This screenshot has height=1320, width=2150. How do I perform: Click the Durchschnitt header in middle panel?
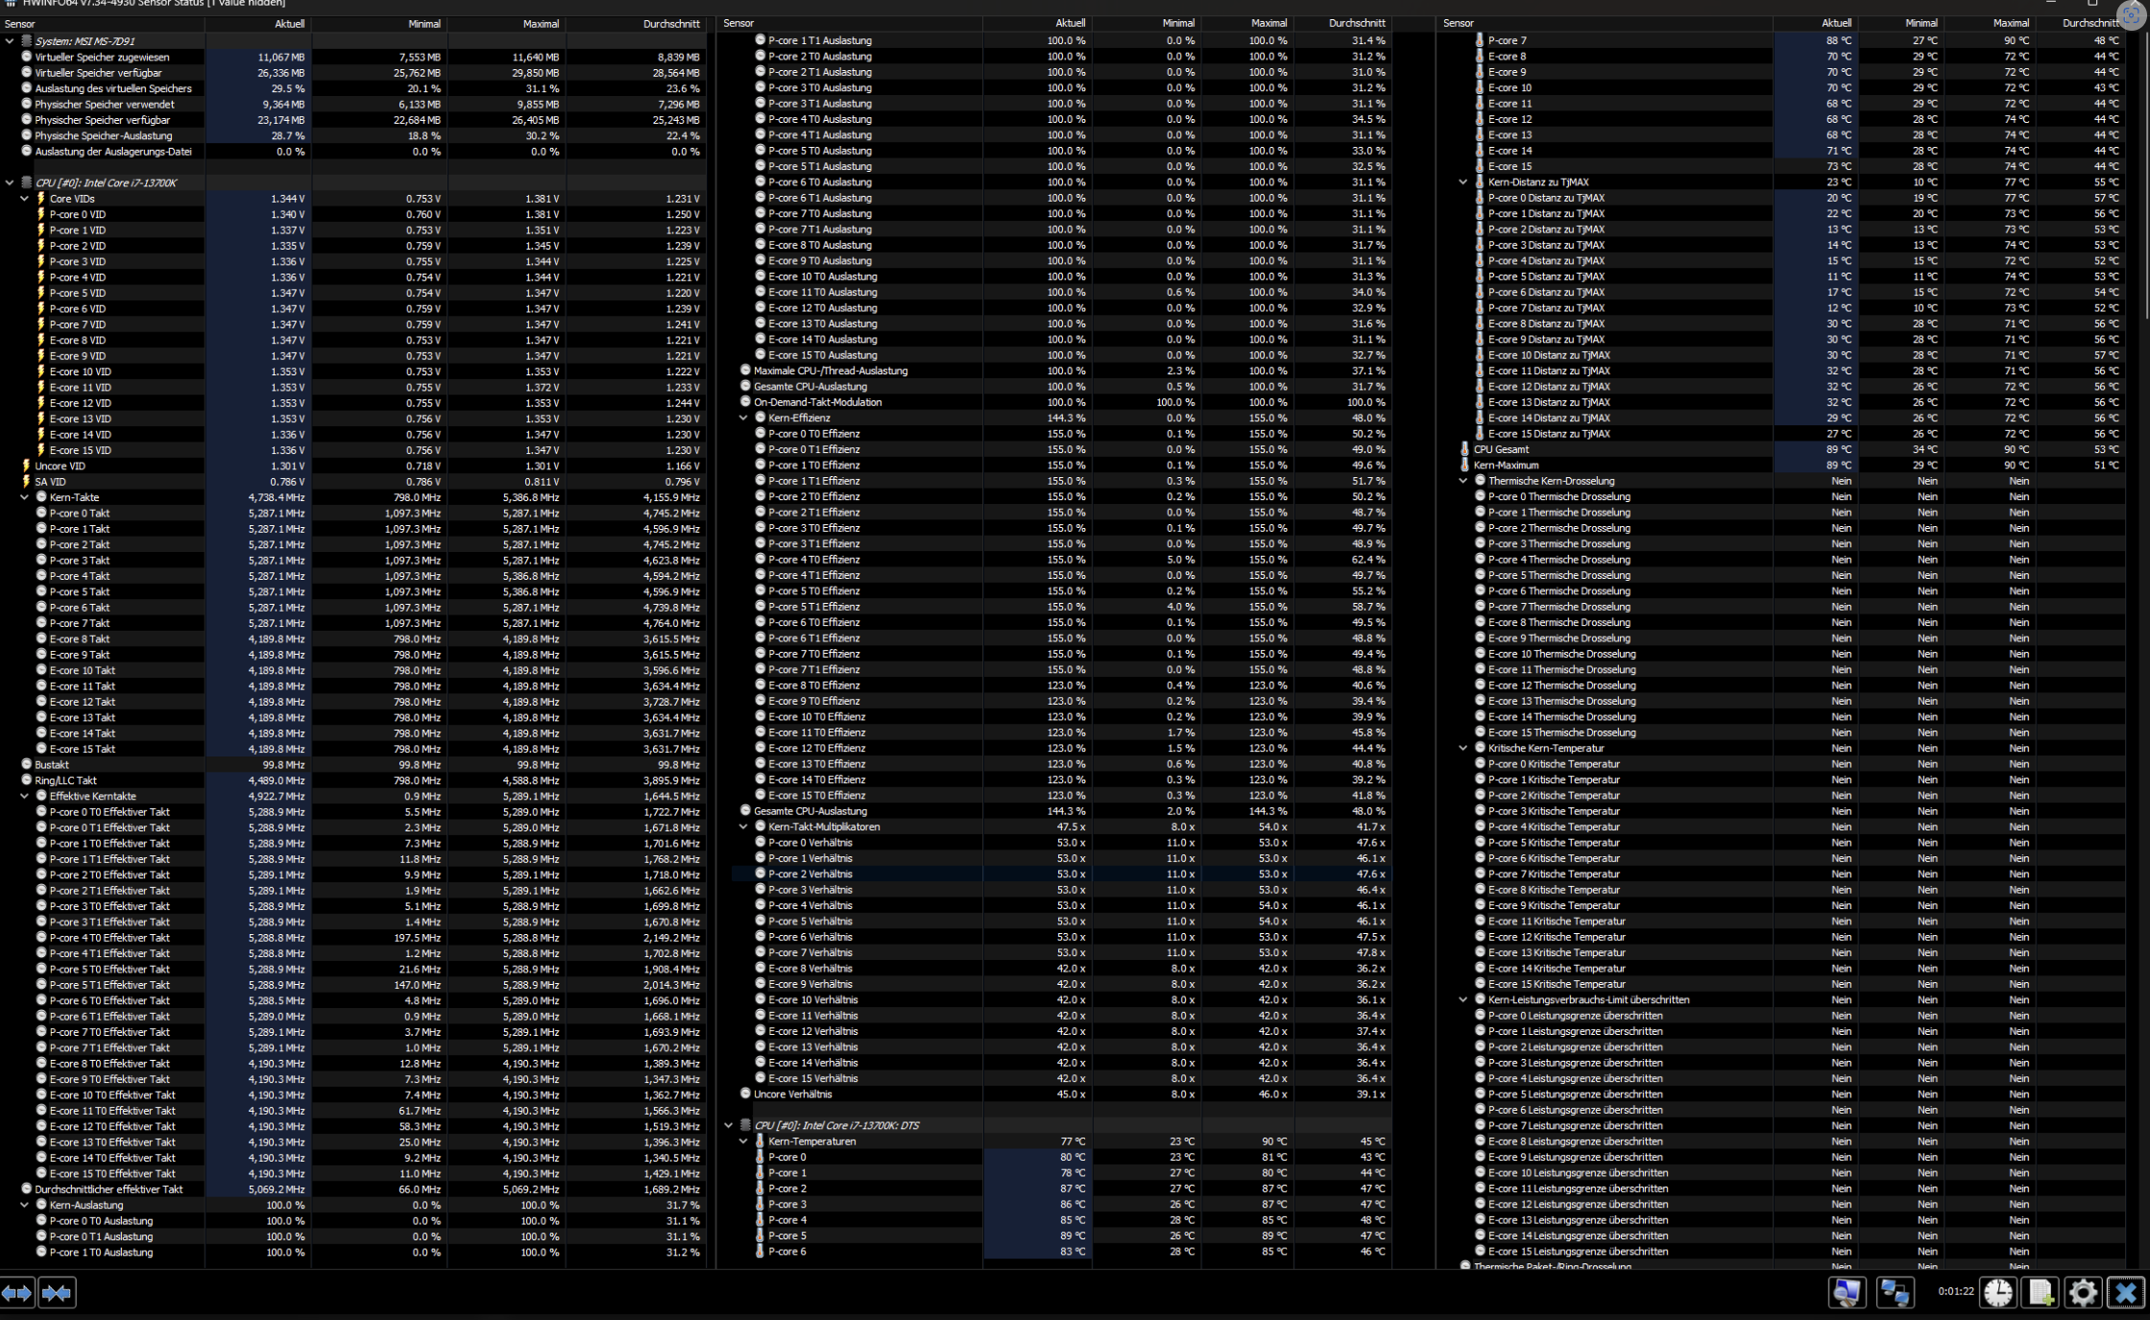coord(1356,23)
